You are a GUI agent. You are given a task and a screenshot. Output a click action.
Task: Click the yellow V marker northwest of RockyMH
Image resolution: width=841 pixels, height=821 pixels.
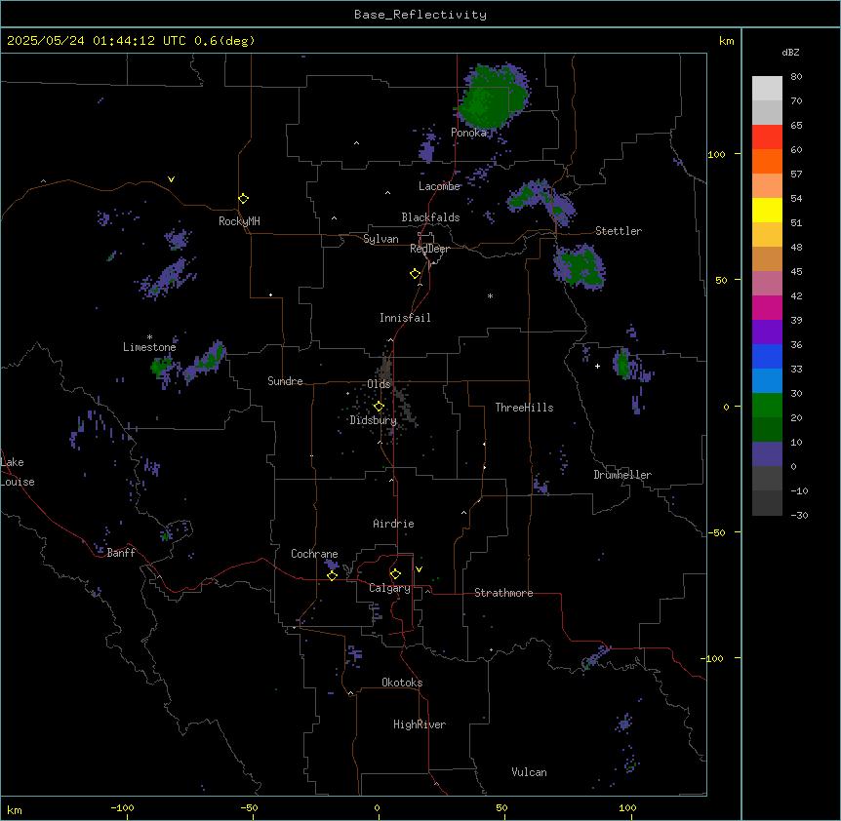click(171, 179)
